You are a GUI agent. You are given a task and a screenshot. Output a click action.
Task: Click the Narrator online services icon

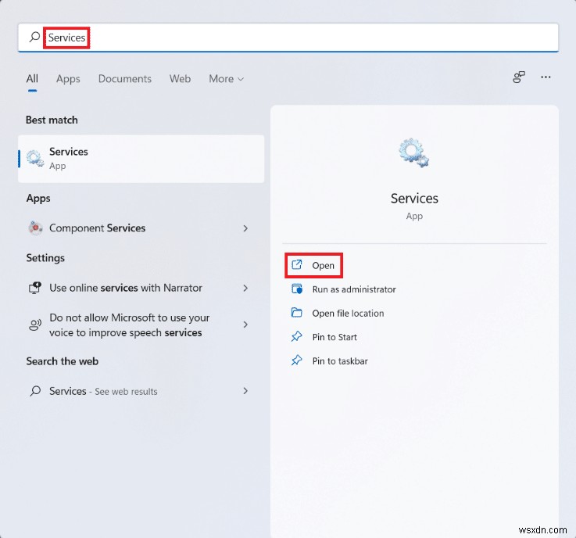tap(35, 288)
